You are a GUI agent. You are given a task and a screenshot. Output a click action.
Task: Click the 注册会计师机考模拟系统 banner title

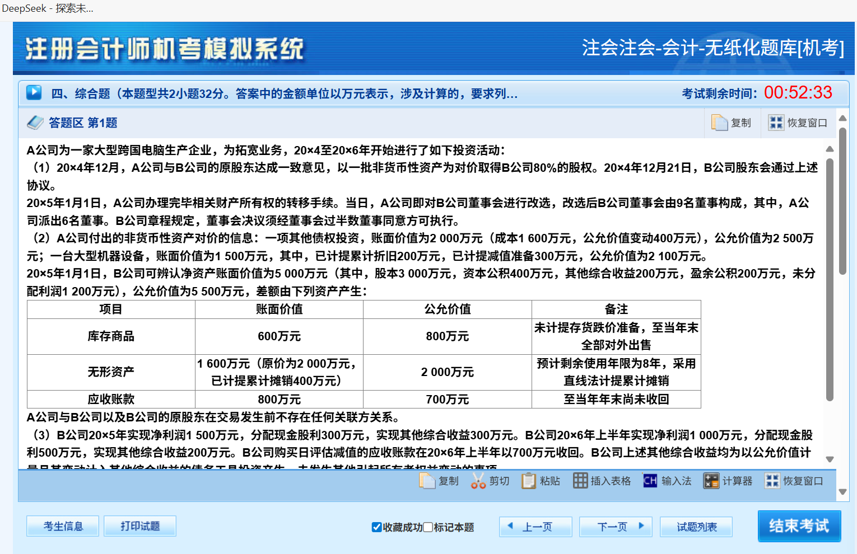164,49
